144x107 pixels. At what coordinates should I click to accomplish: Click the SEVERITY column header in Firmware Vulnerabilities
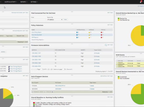click(83, 50)
